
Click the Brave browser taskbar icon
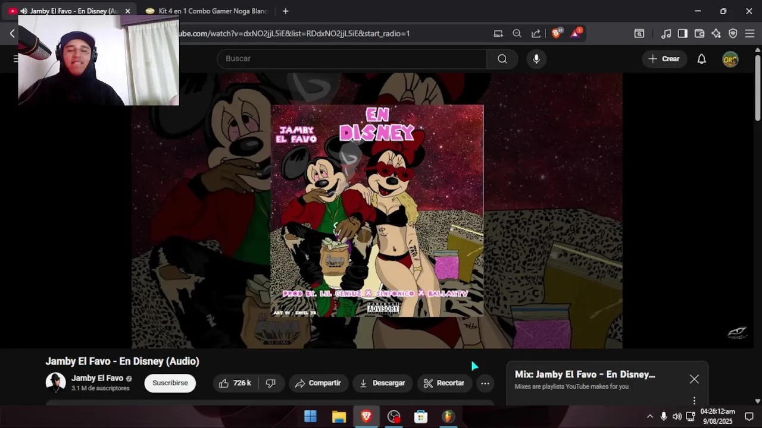366,417
